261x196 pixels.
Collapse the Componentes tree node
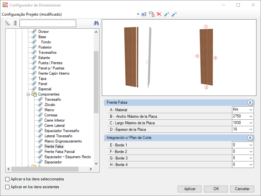click(28, 94)
